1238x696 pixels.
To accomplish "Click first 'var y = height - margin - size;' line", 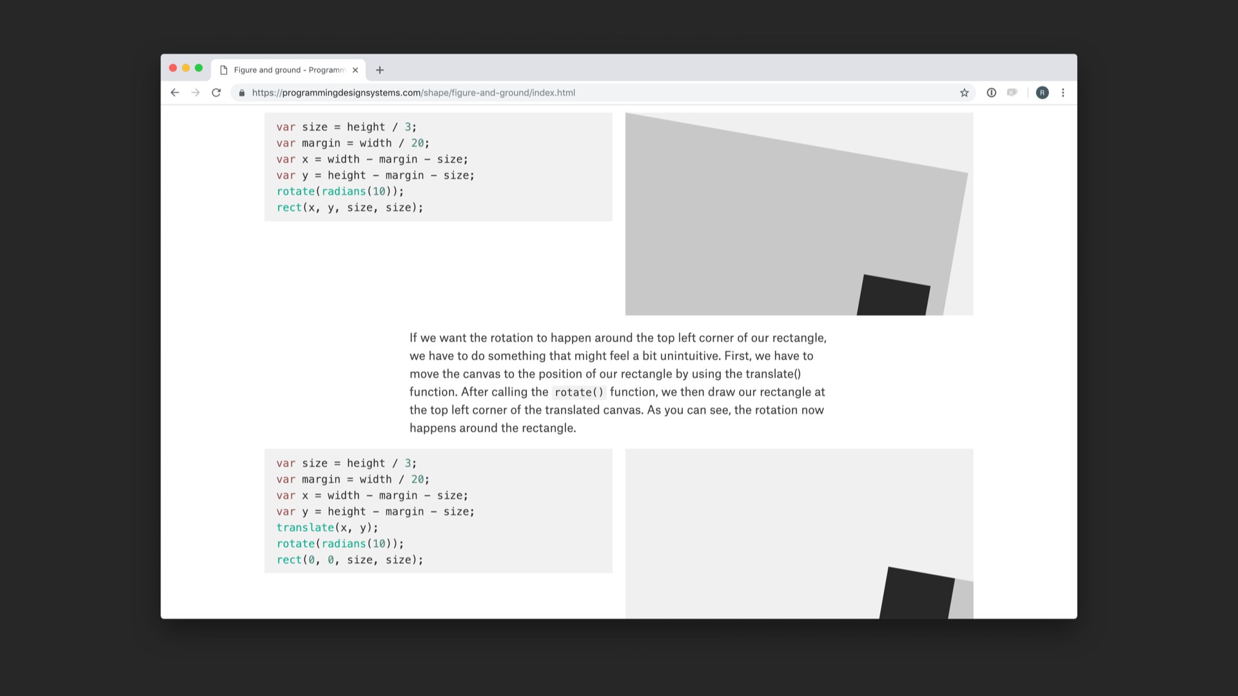I will (x=376, y=175).
